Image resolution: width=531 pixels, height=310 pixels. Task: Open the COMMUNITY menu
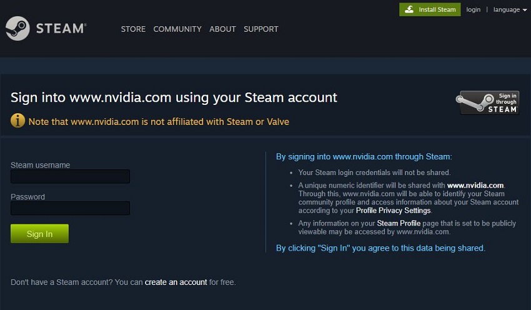coord(177,29)
